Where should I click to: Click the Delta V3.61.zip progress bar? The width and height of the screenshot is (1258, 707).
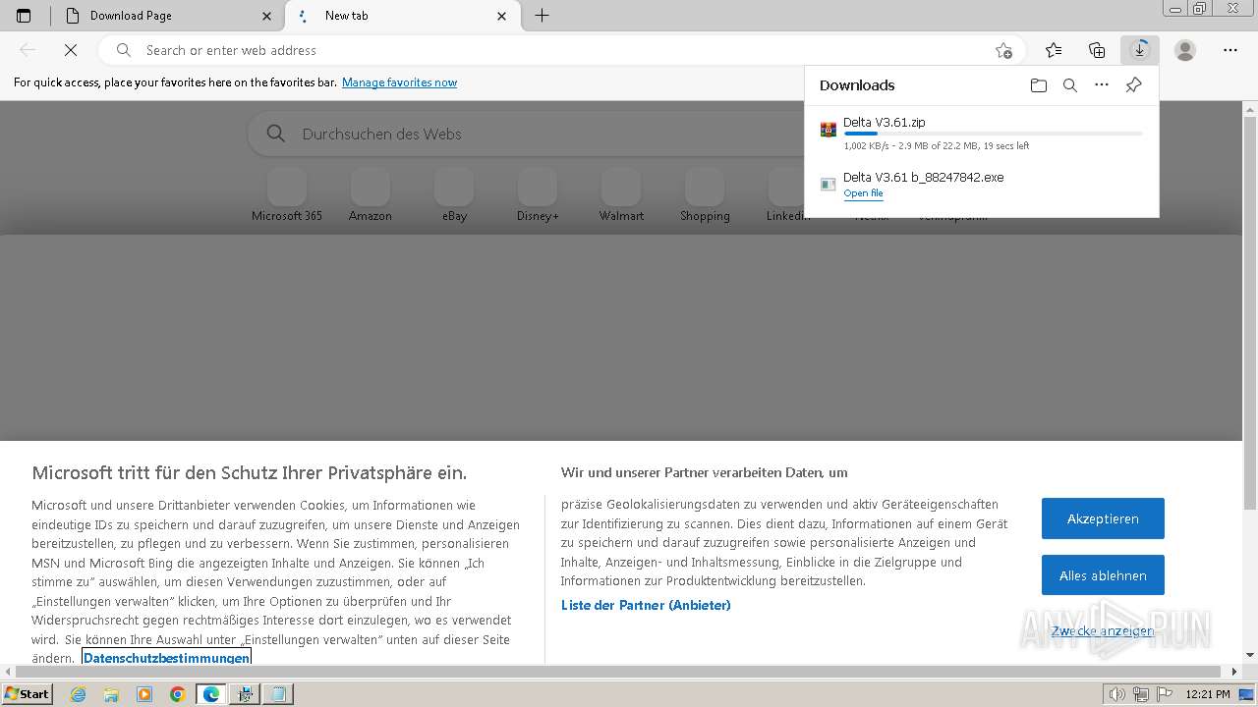click(993, 133)
